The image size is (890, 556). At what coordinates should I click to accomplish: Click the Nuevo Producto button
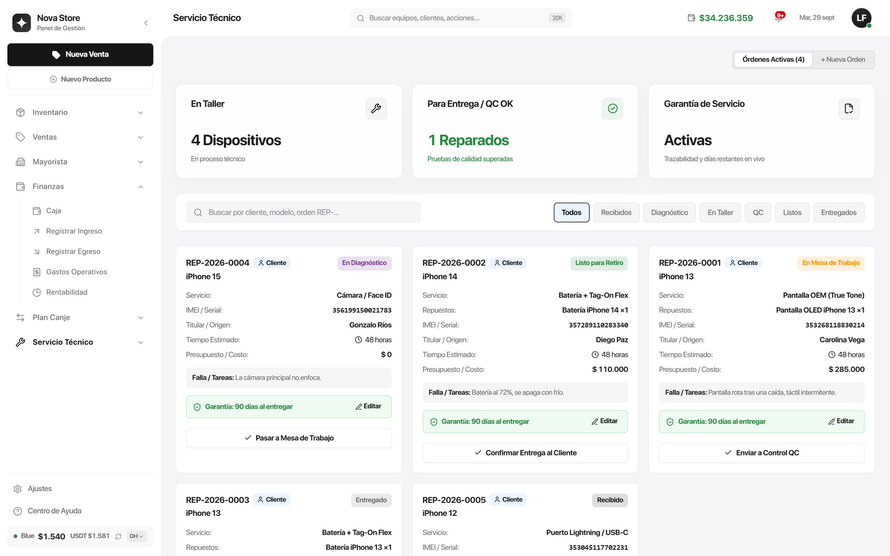(x=80, y=79)
